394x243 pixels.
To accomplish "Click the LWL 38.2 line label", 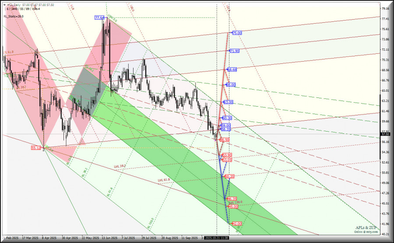I will pos(120,167).
